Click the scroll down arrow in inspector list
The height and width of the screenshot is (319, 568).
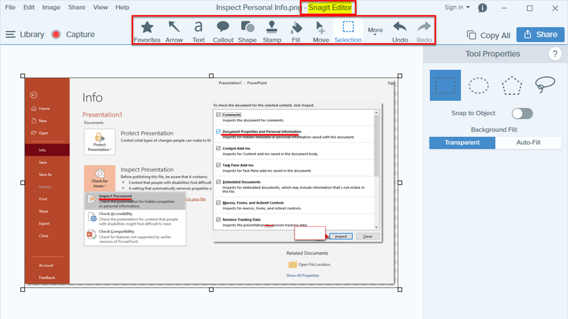pos(376,227)
